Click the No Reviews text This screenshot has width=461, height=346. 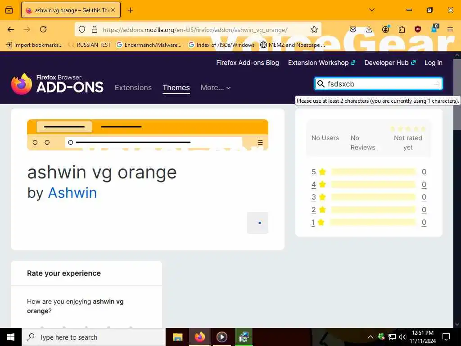[363, 142]
